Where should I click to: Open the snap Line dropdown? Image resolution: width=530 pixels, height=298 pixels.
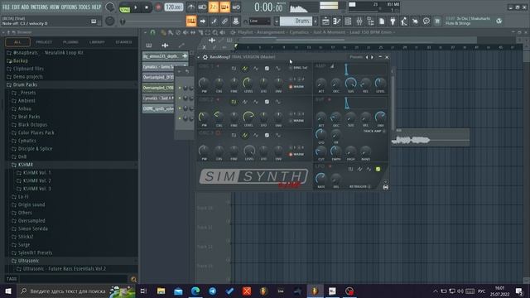259,21
